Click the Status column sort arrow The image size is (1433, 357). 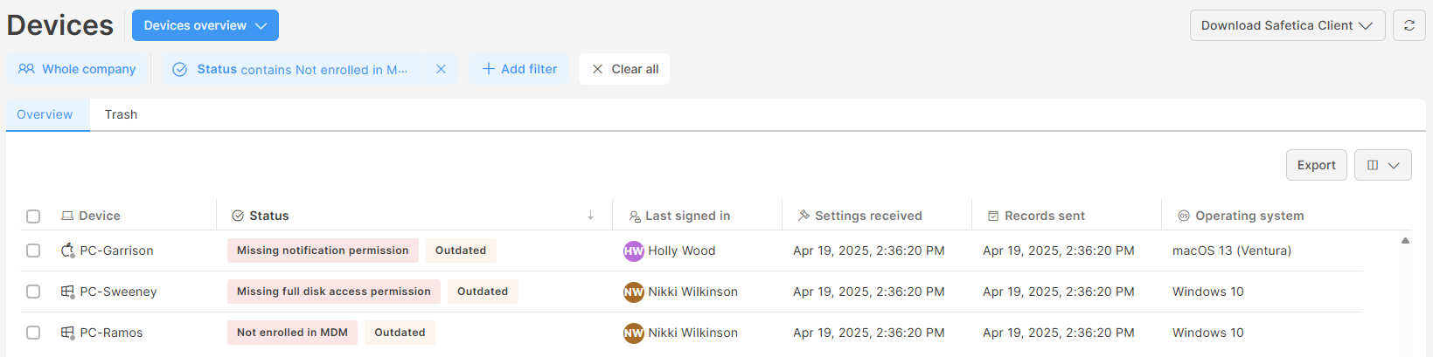590,216
